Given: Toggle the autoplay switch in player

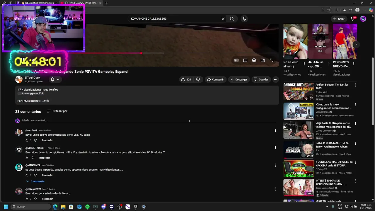Looking at the screenshot, I should tap(236, 60).
